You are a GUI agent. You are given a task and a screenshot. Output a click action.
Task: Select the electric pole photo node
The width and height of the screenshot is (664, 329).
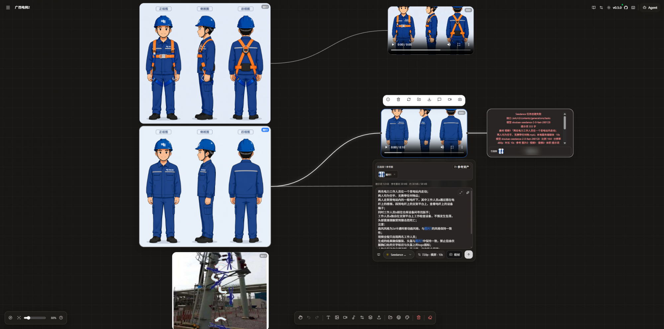(220, 291)
